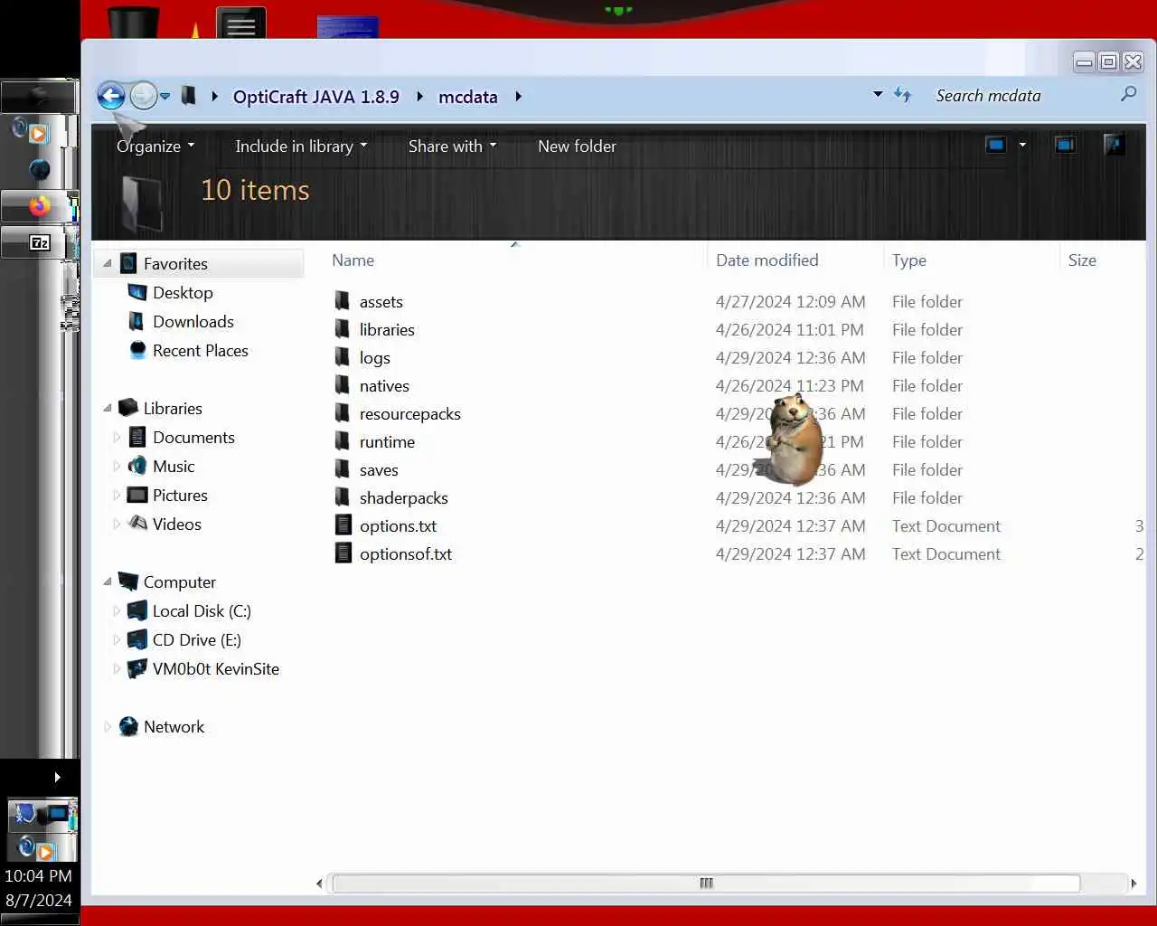
Task: Collapse the Favorites group
Action: (x=108, y=263)
